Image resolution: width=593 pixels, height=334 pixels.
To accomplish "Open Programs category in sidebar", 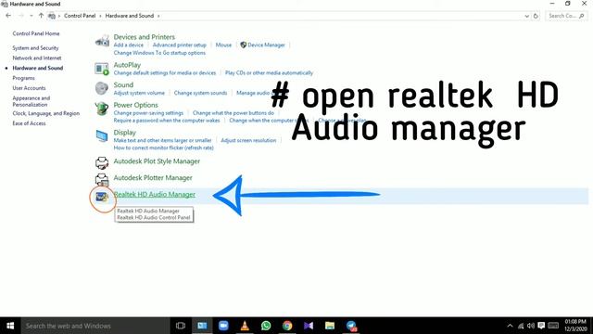I will (23, 78).
